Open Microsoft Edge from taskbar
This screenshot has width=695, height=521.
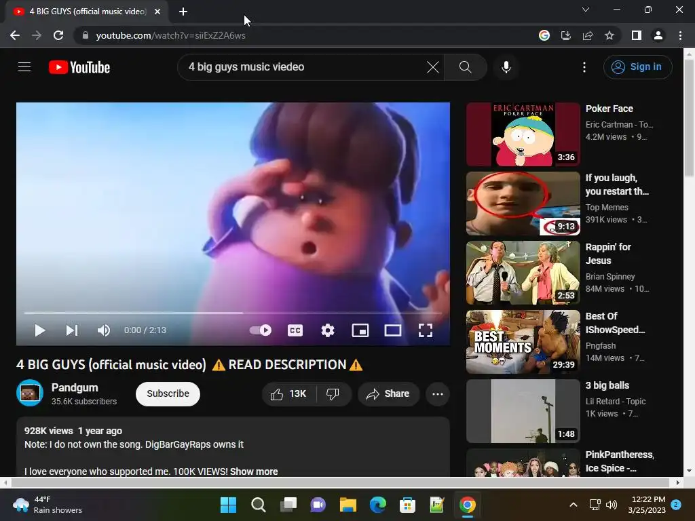pos(377,505)
